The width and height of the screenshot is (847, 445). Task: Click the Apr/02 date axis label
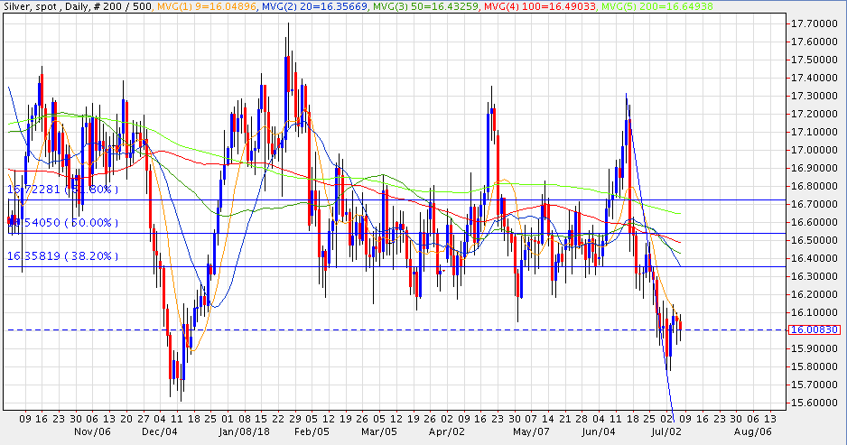tap(446, 431)
